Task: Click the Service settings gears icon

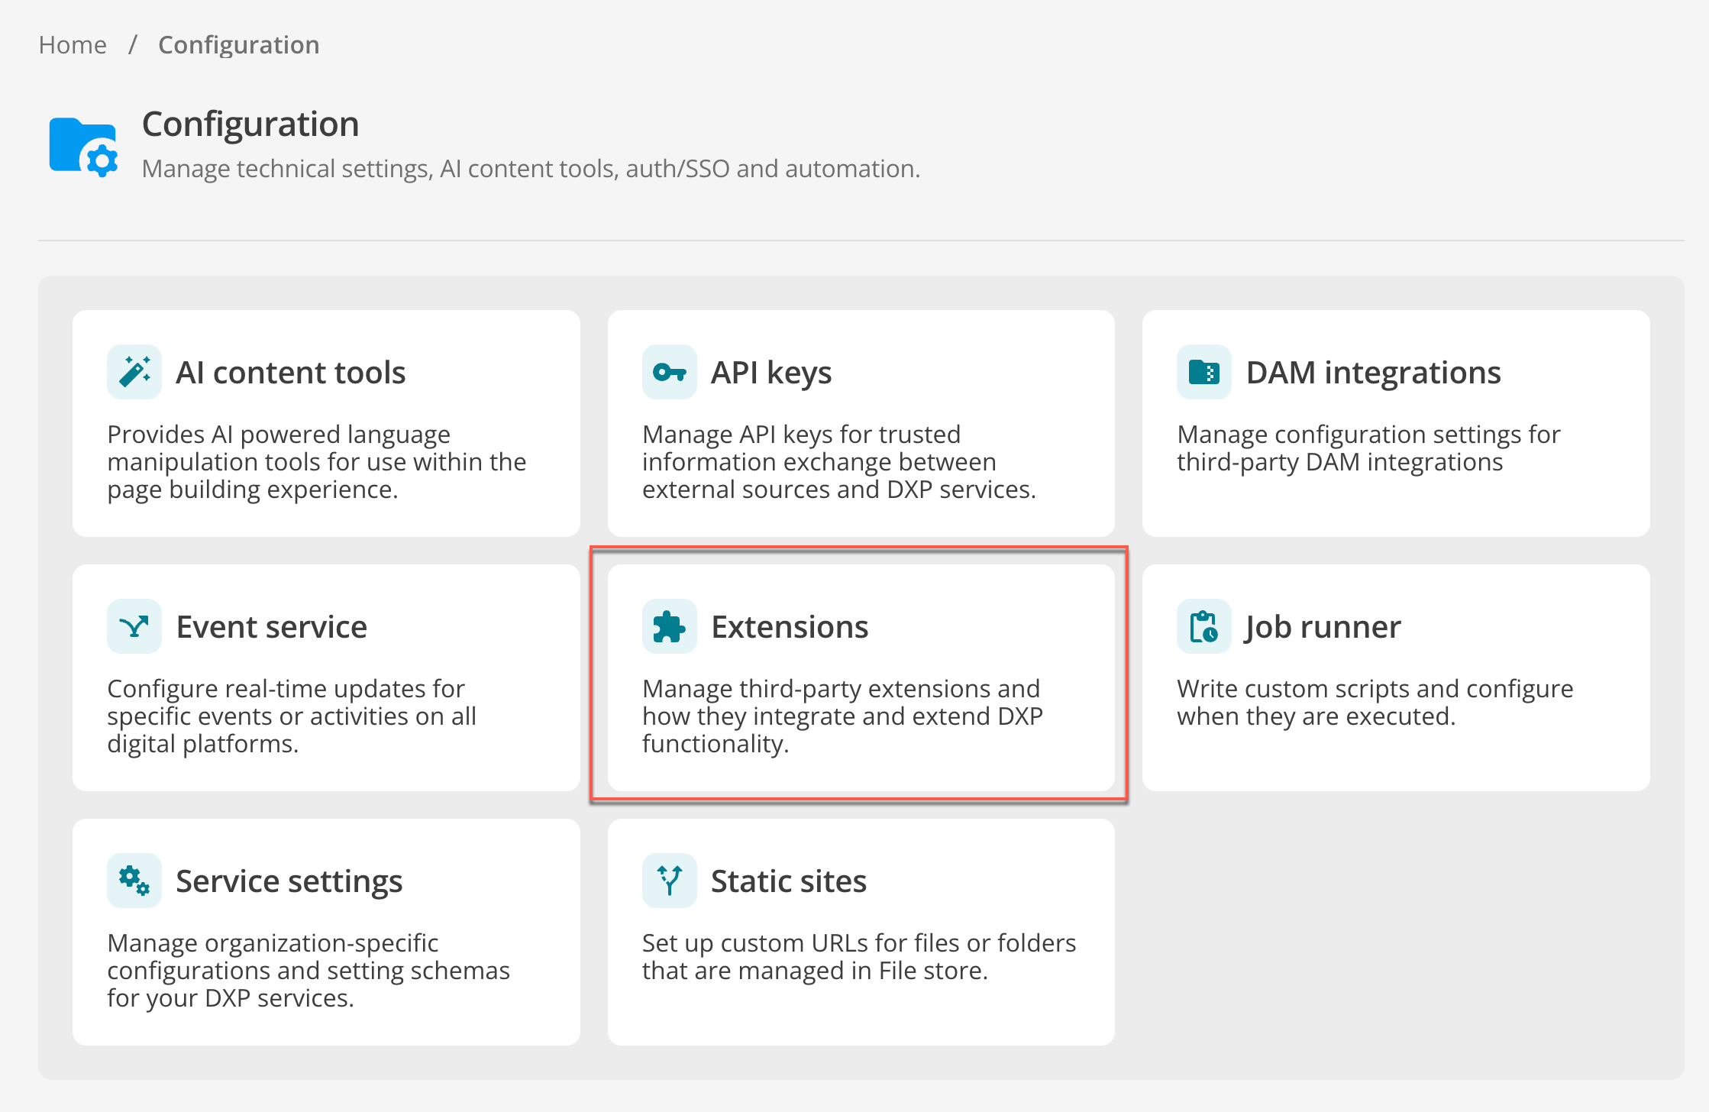Action: [x=134, y=880]
